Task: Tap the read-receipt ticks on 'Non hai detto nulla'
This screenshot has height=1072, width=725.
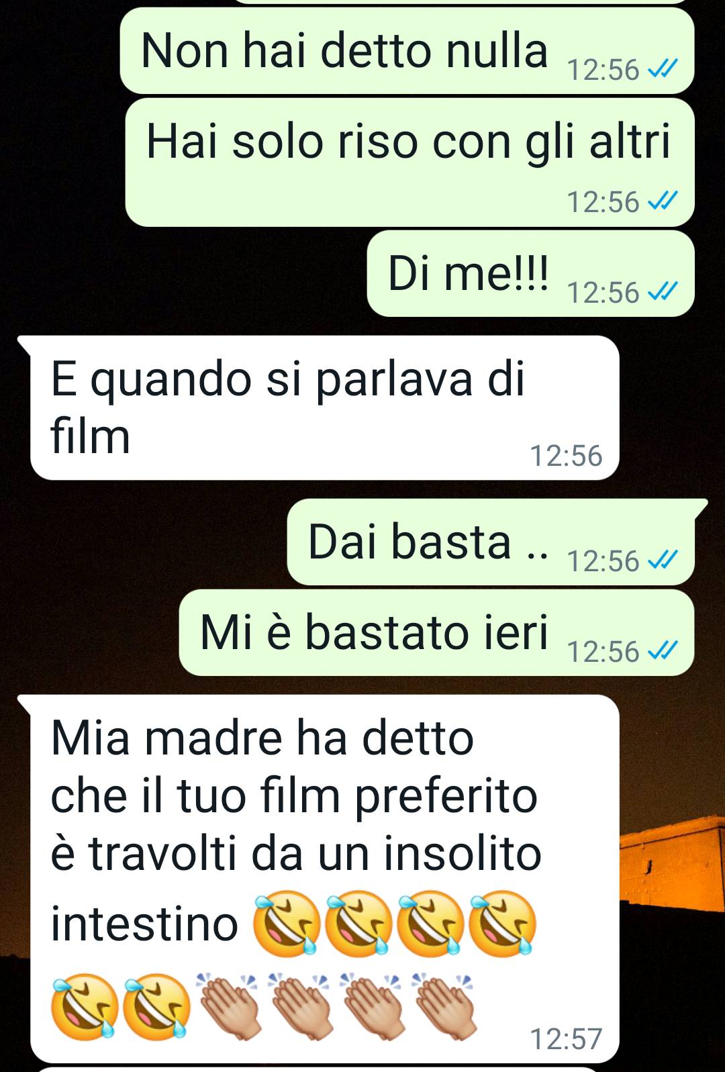Action: point(663,68)
